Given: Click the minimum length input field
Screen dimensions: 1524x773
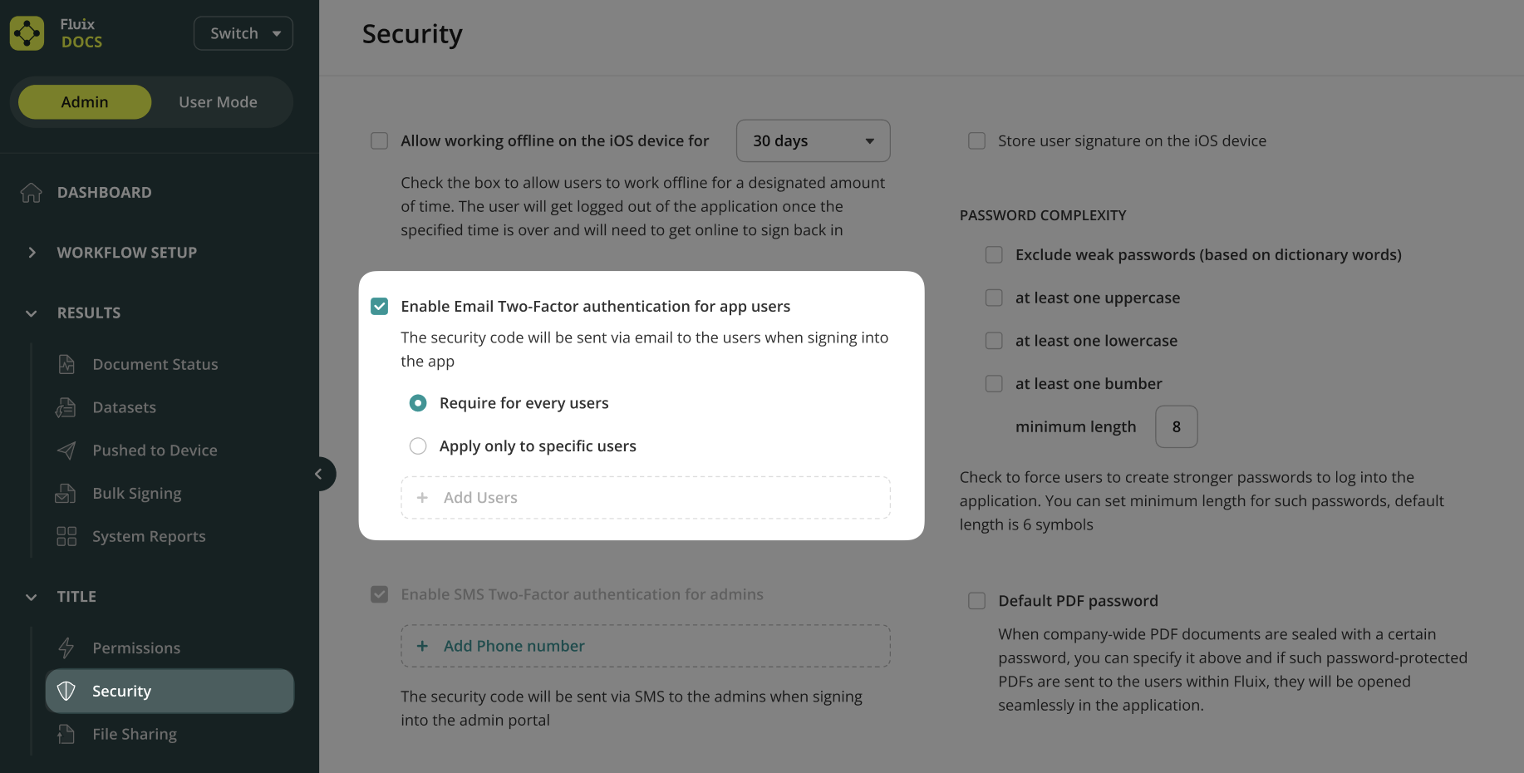Looking at the screenshot, I should pyautogui.click(x=1176, y=426).
